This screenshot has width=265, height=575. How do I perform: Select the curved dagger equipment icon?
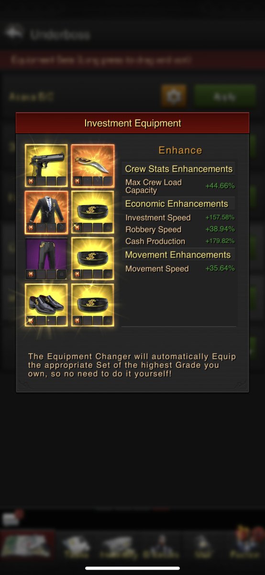93,165
